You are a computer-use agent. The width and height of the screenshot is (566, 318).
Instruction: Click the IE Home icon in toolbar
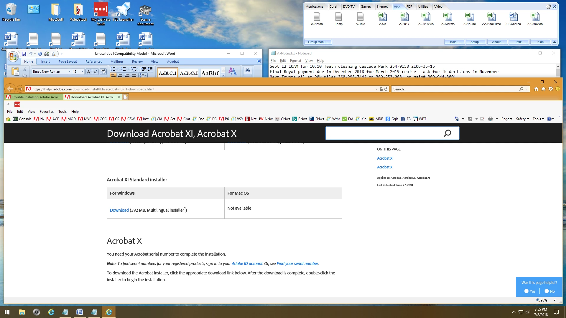point(536,89)
